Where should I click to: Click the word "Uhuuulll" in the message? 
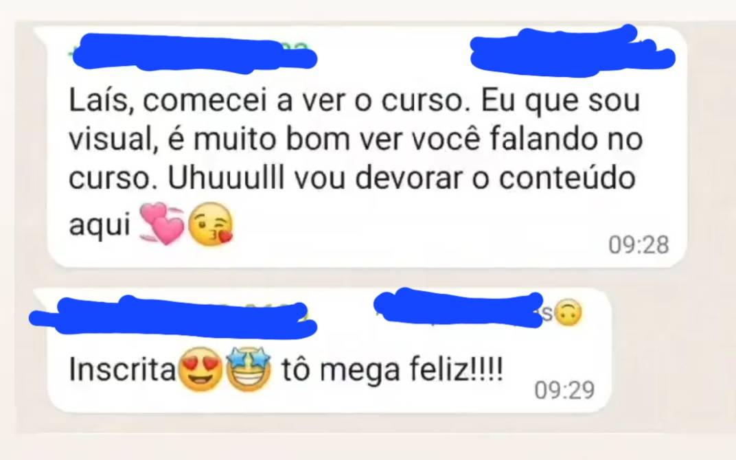click(227, 179)
